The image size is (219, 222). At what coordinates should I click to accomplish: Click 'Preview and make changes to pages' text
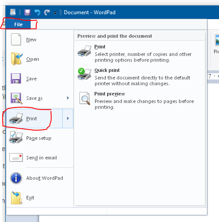tap(144, 104)
